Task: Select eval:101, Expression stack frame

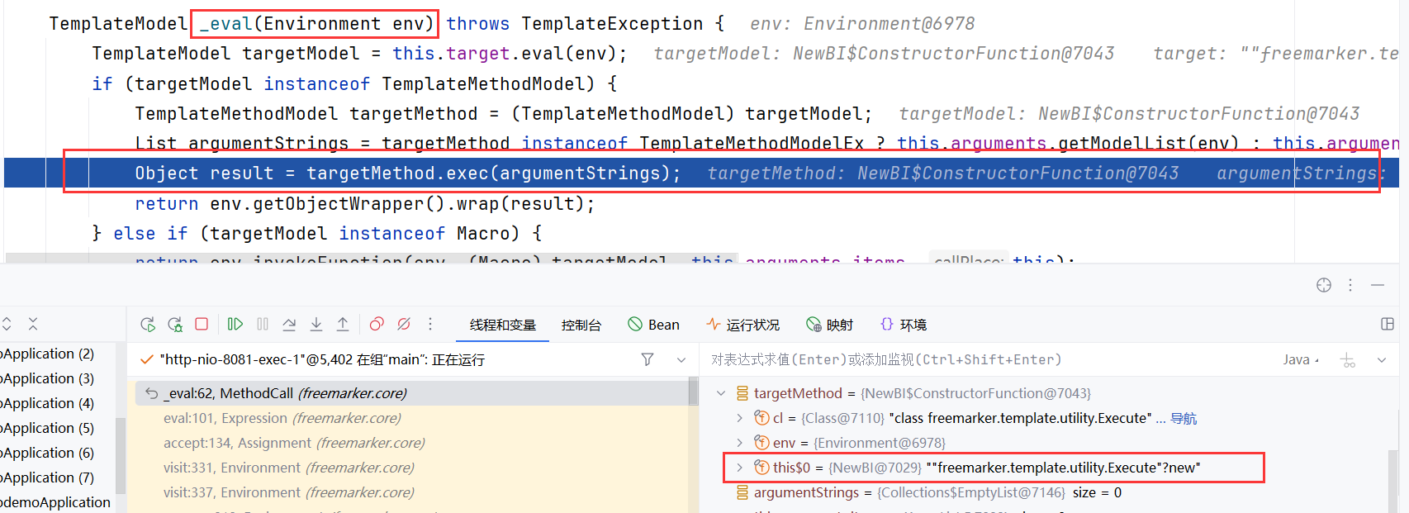Action: [x=282, y=418]
